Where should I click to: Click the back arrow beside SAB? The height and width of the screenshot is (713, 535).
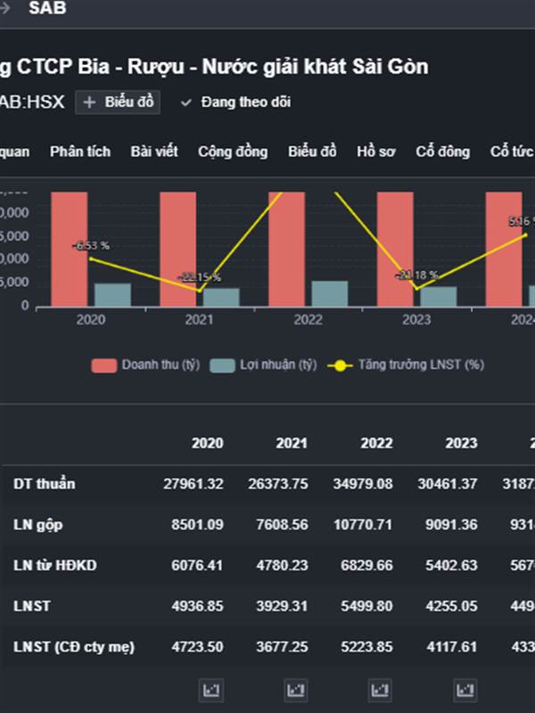[x=5, y=8]
